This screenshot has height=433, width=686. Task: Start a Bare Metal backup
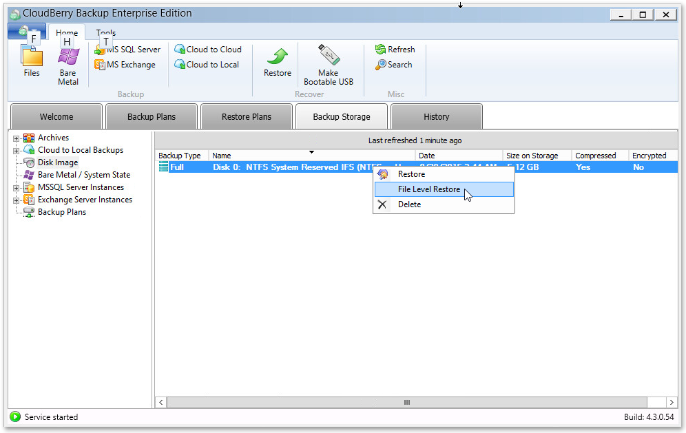[67, 65]
